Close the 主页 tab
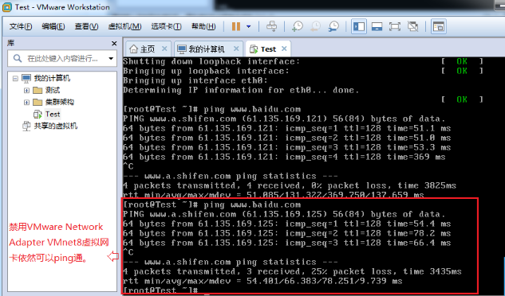This screenshot has width=505, height=296. tap(164, 49)
